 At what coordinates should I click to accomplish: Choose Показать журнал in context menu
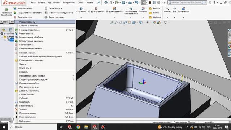(45, 53)
